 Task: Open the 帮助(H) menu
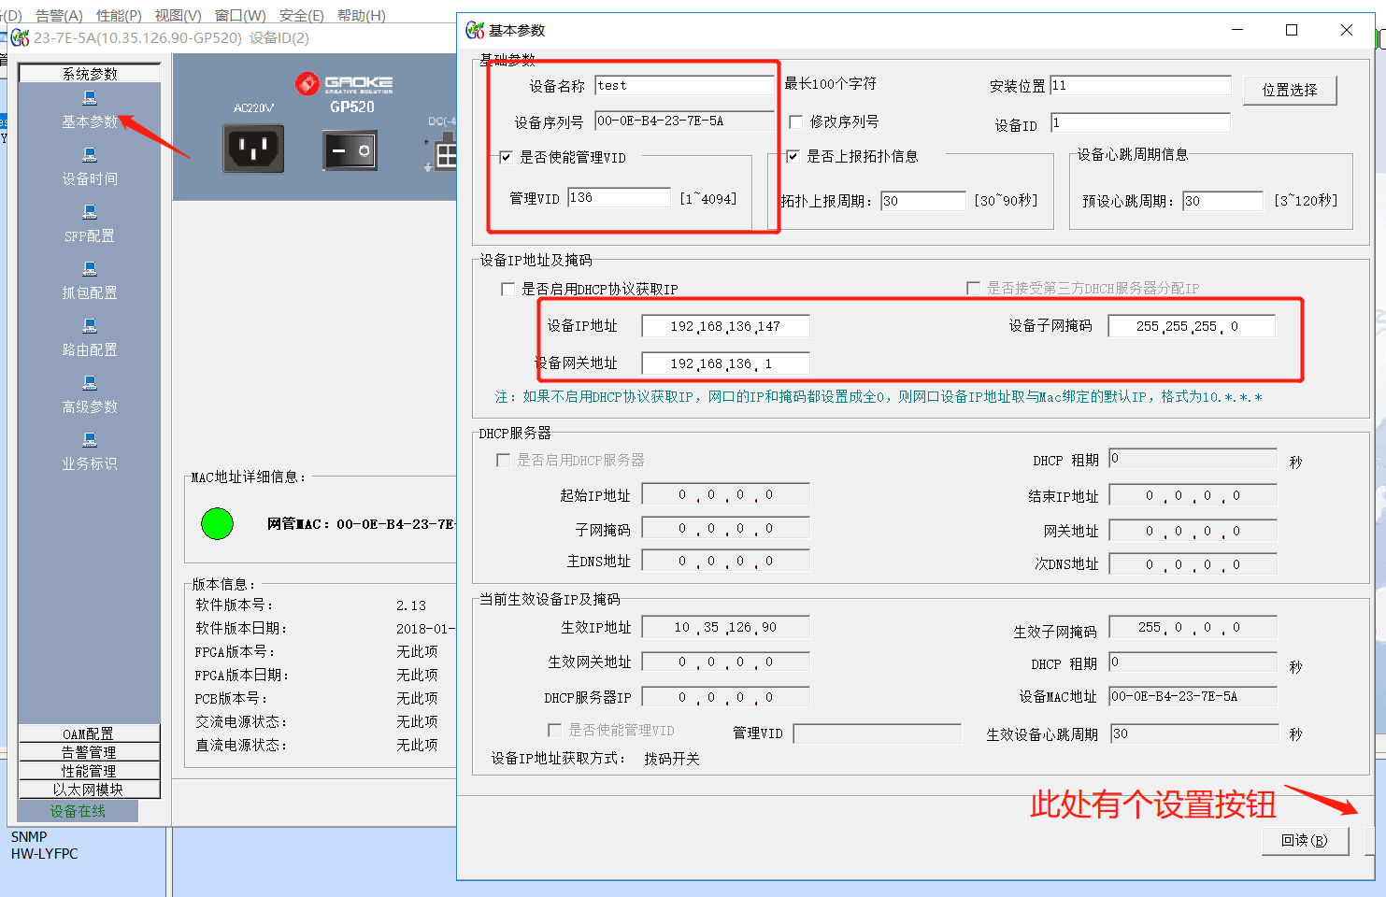362,15
